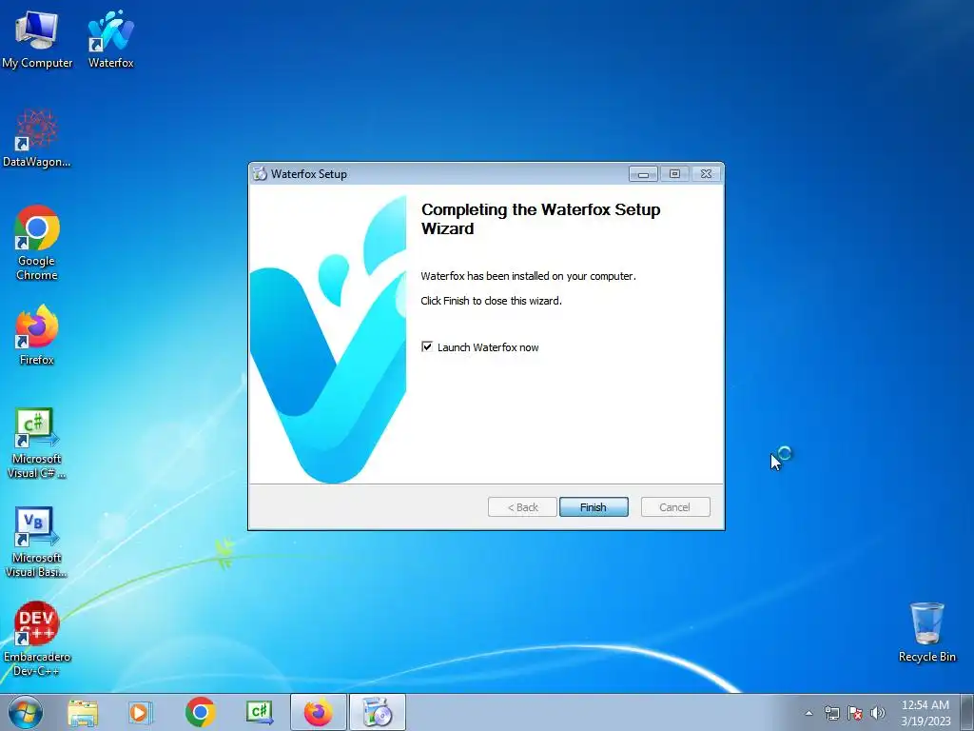Select Microsoft Visual Basic desktop shortcut
This screenshot has width=974, height=731.
click(x=37, y=542)
